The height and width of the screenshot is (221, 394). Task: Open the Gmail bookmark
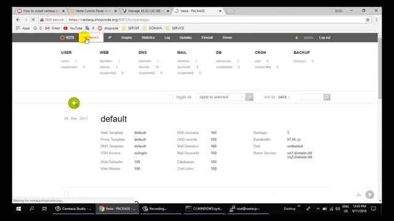point(53,28)
